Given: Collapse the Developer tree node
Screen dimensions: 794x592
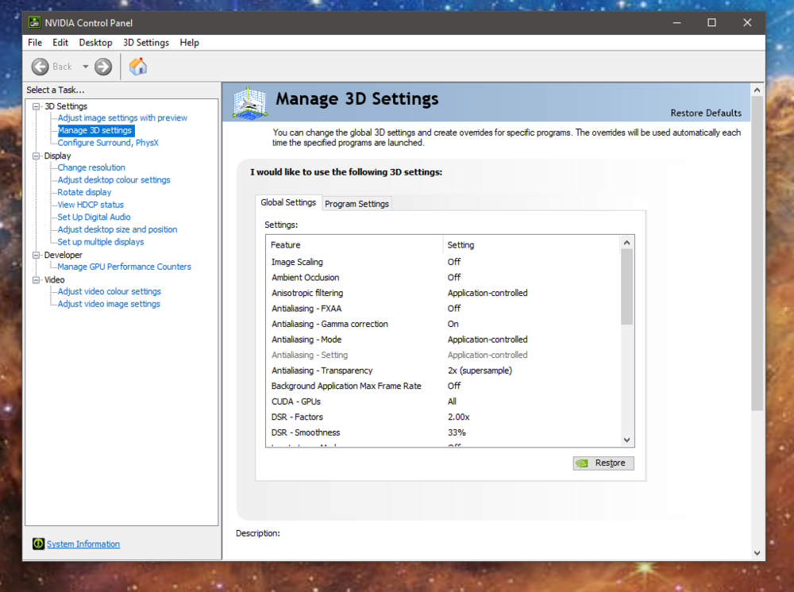Looking at the screenshot, I should 36,255.
